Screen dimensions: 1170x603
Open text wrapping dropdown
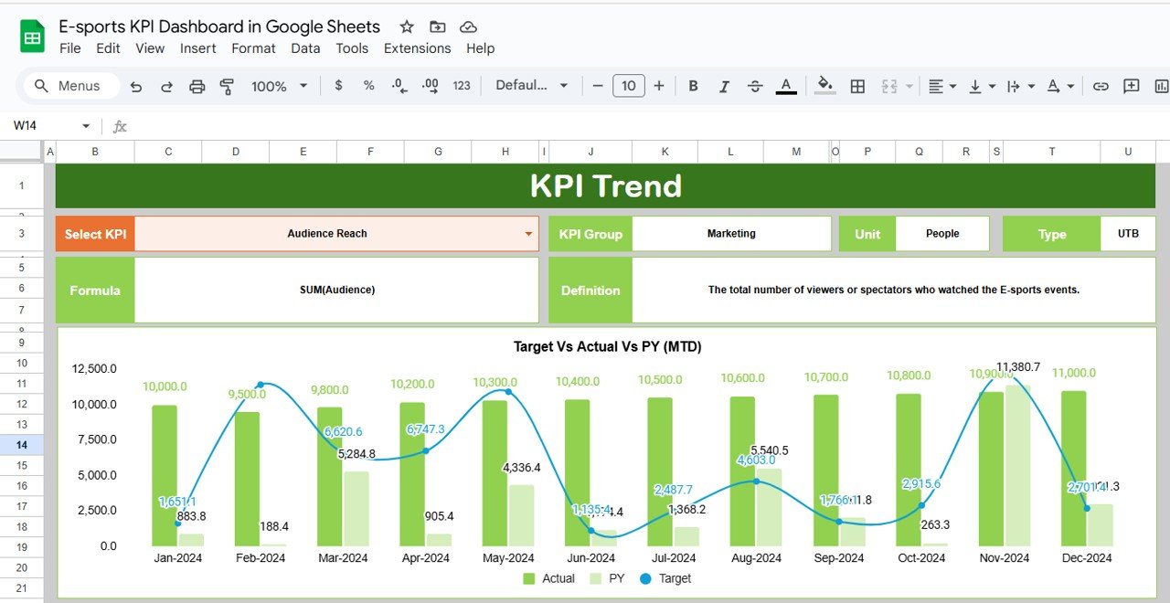[x=1020, y=86]
